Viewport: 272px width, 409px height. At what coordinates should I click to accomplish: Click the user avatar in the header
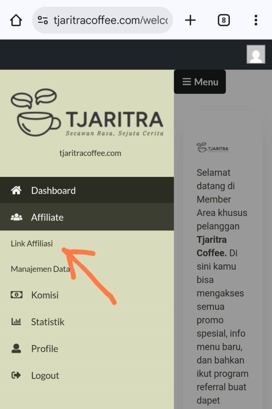pyautogui.click(x=256, y=54)
